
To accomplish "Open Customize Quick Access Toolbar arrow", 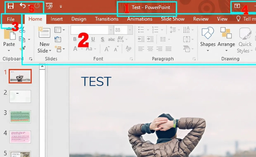I will (61, 6).
